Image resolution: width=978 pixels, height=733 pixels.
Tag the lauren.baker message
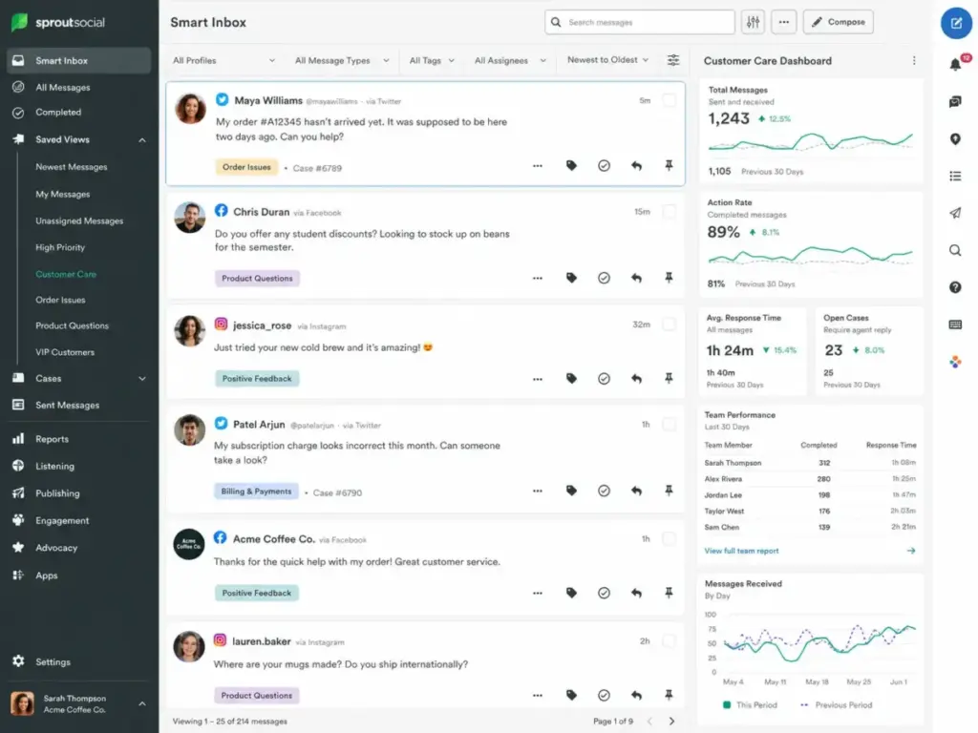tap(571, 695)
